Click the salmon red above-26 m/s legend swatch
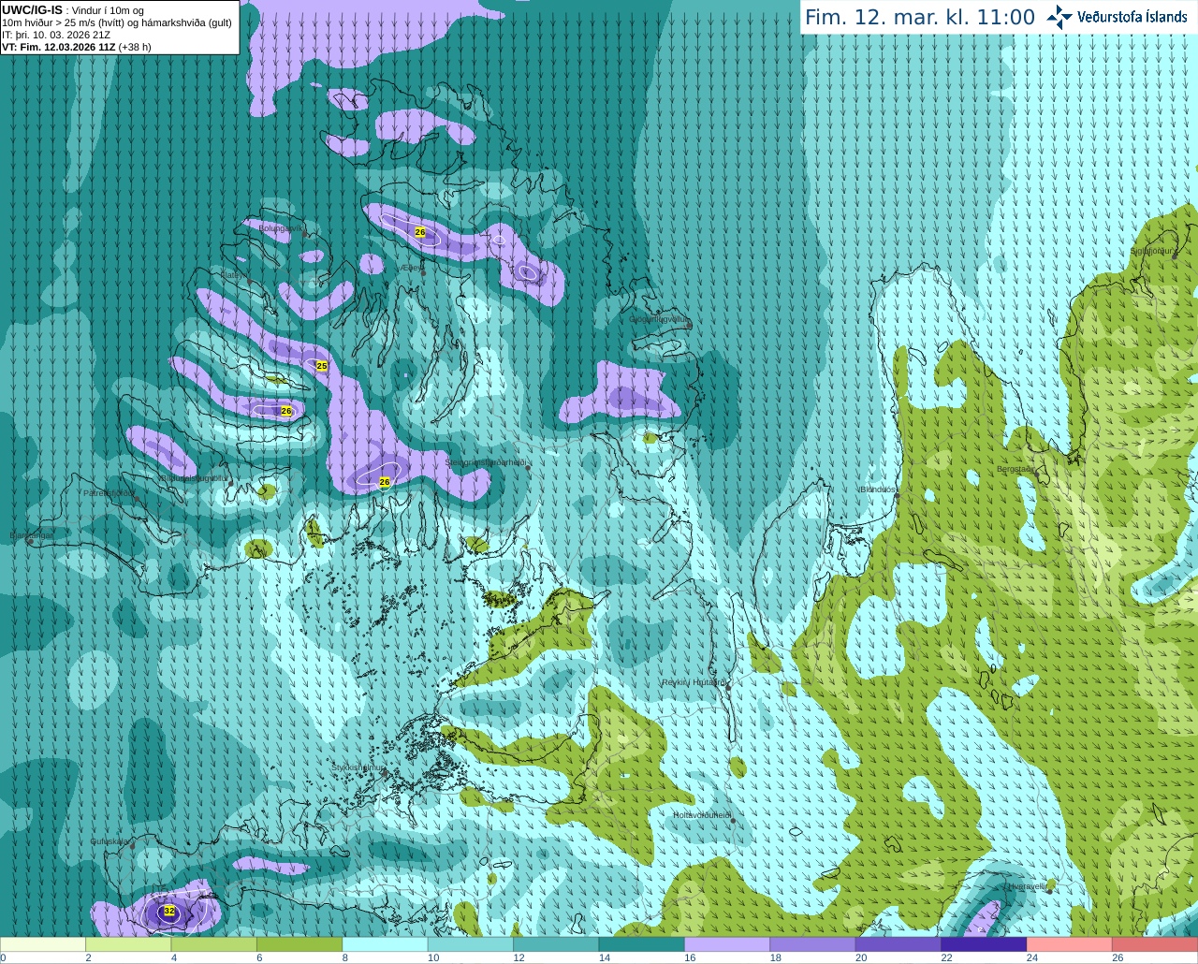 point(1156,944)
